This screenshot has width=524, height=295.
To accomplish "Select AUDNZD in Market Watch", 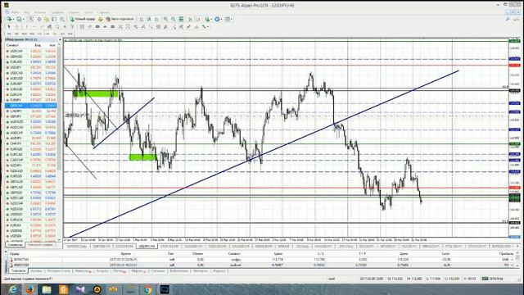I will pos(31,122).
